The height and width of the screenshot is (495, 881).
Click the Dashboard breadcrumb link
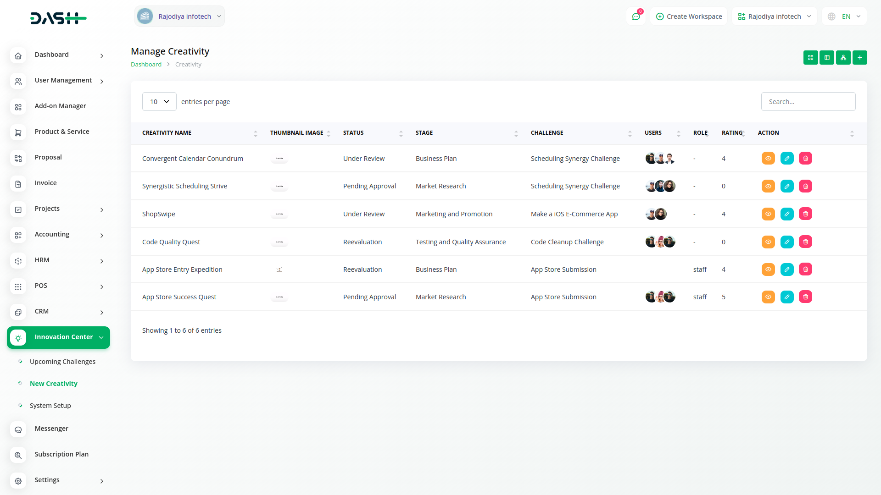coord(146,65)
